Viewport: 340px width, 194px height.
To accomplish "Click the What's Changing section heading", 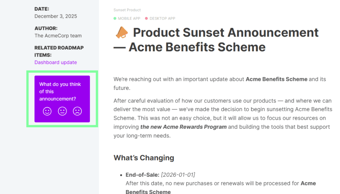I will point(143,158).
